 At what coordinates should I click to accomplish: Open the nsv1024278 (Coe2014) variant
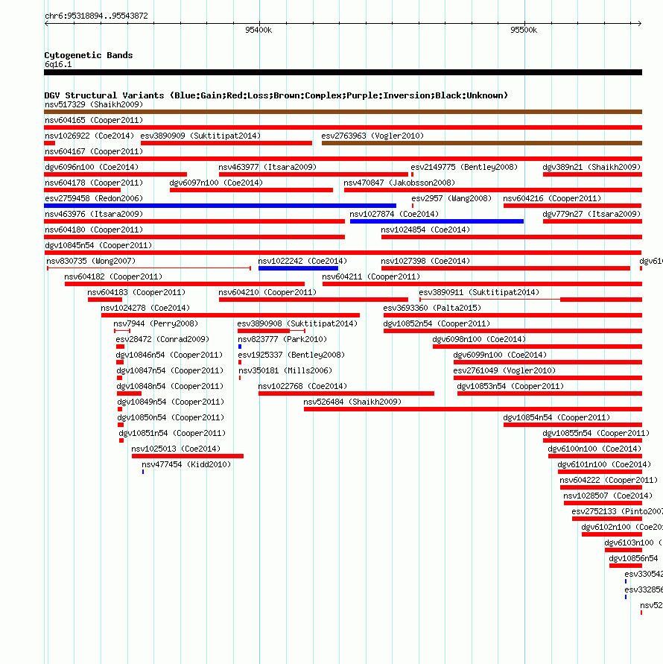tap(146, 309)
